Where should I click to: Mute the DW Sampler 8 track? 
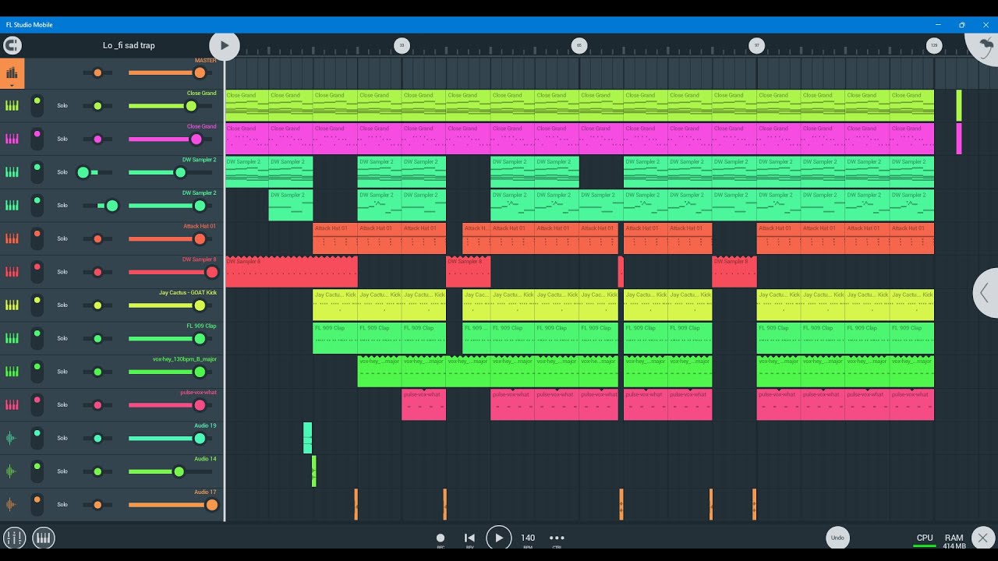click(x=37, y=272)
